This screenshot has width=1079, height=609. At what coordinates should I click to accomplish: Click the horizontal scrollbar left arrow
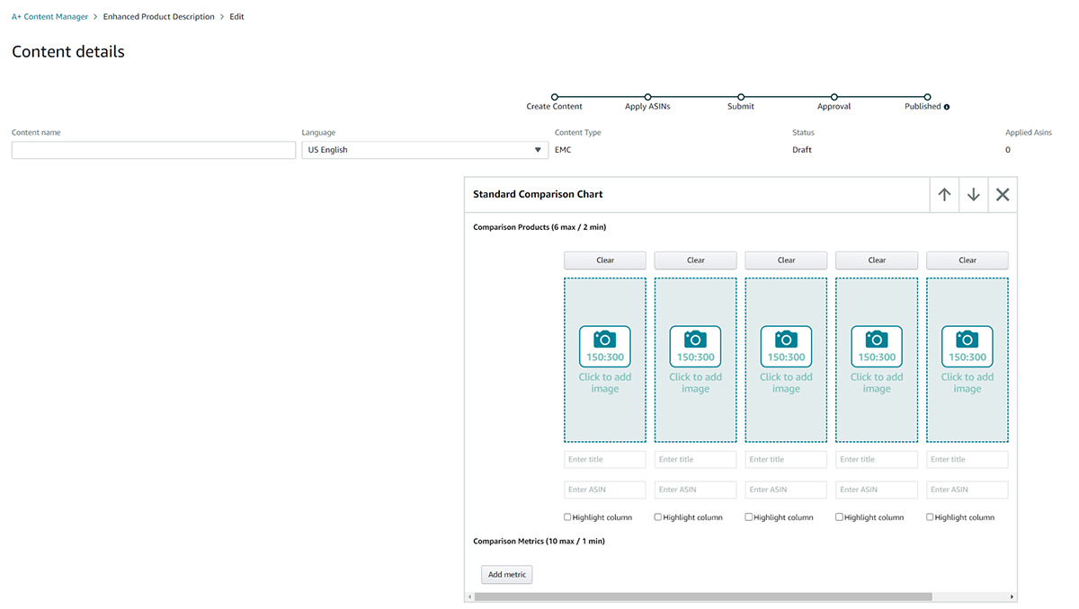point(469,596)
